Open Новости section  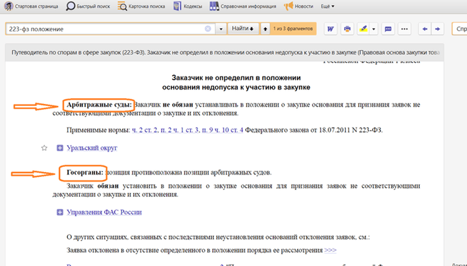(x=298, y=7)
